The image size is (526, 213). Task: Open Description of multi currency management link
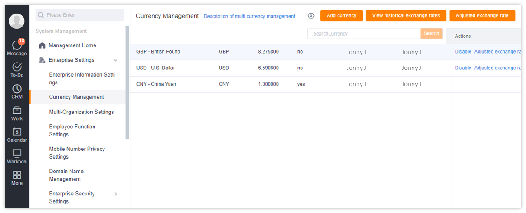[x=249, y=16]
